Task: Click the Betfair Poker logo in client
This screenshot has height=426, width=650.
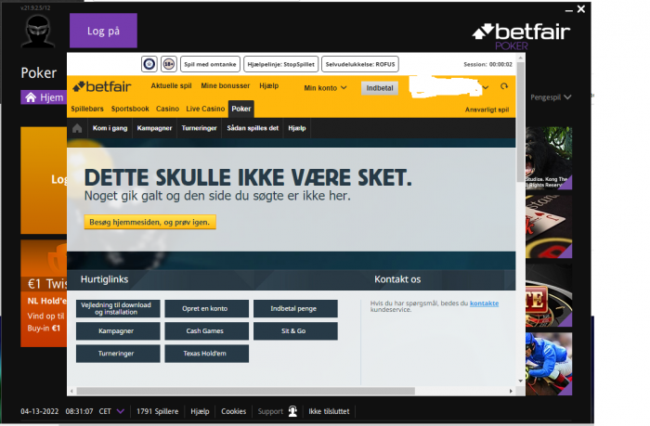Action: coord(521,36)
